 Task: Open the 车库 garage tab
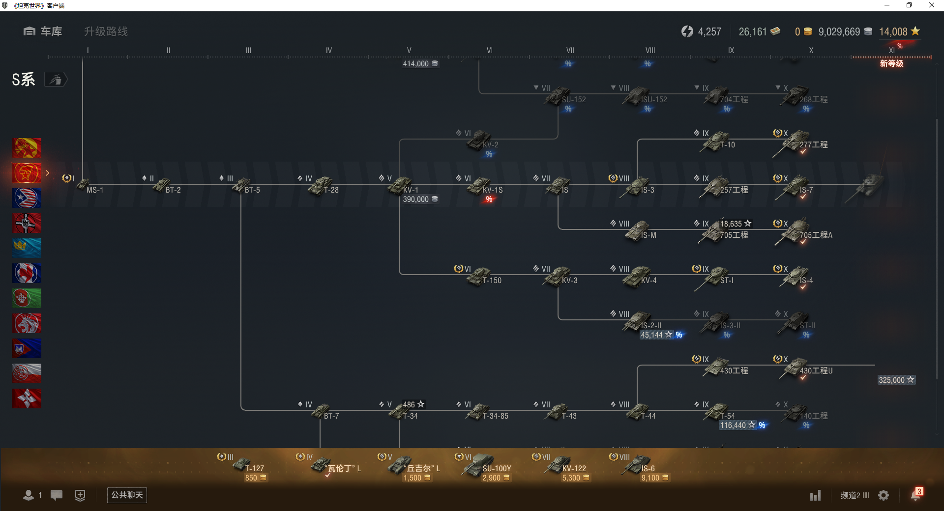coord(43,31)
